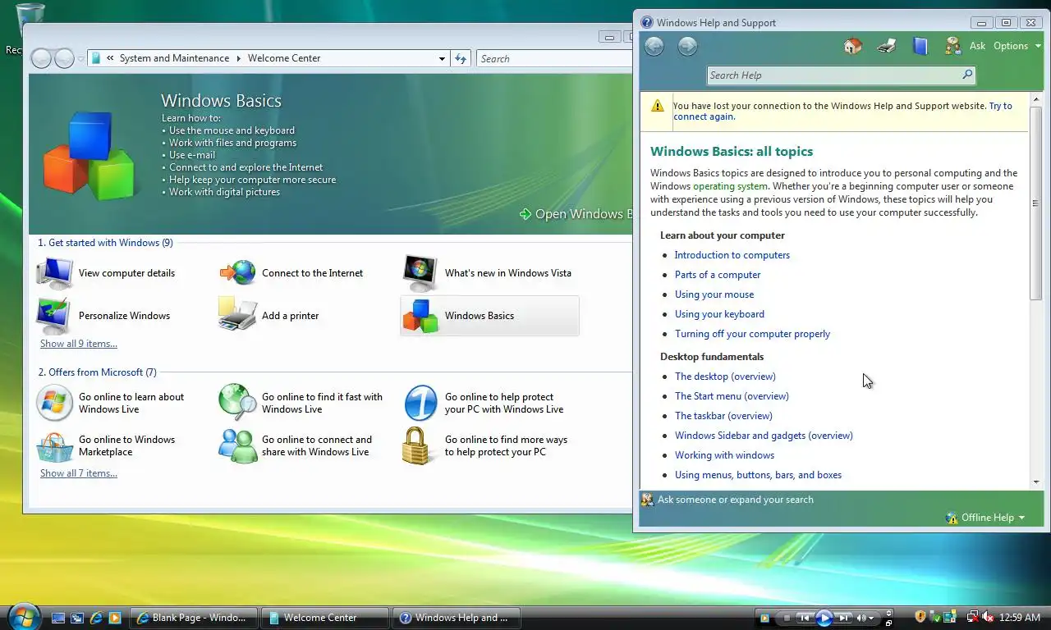
Task: Click Welcome Center Back navigation button
Action: click(x=41, y=58)
